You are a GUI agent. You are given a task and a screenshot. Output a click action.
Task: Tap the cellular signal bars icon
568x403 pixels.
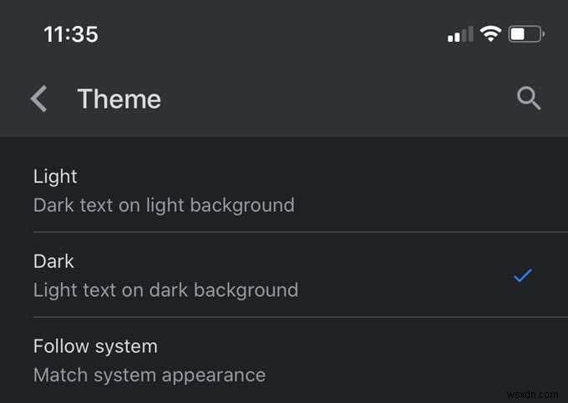coord(460,35)
